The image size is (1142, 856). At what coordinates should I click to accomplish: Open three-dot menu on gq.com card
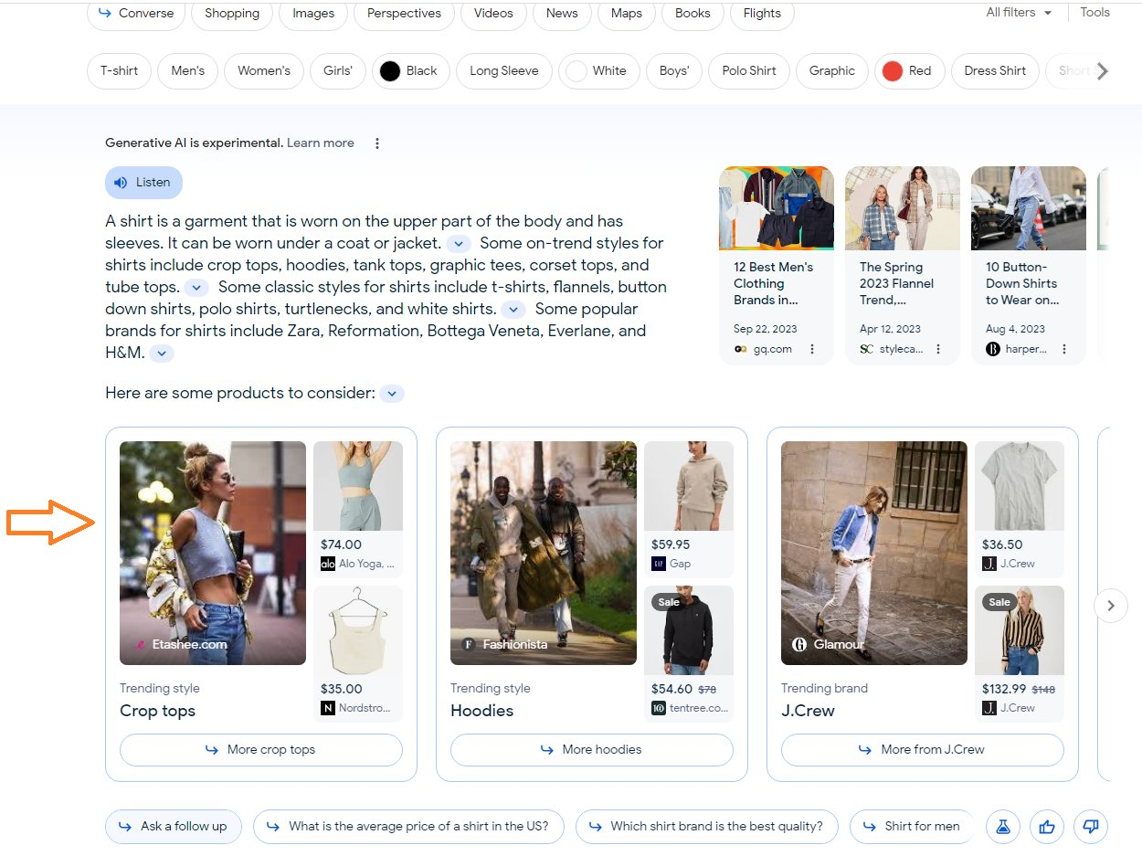click(812, 349)
